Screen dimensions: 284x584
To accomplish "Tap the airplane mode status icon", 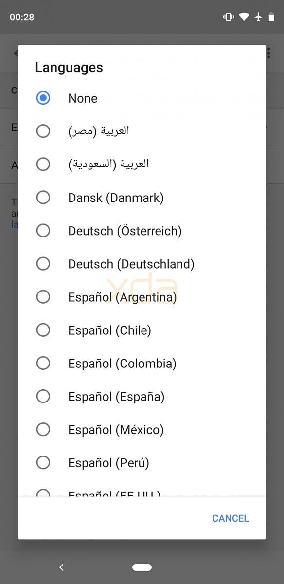I will 258,17.
